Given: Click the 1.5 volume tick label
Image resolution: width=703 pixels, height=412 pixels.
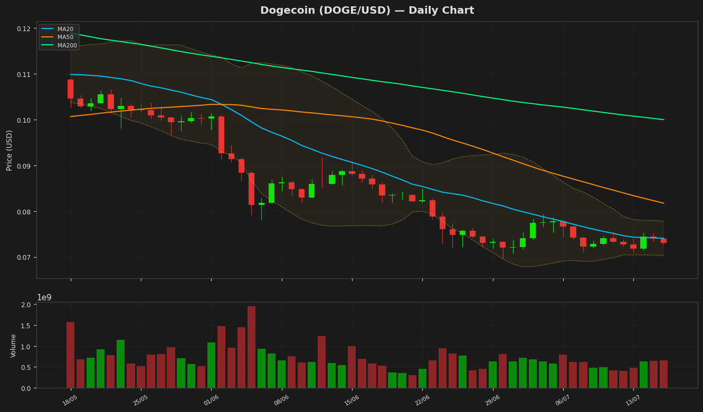Looking at the screenshot, I should point(26,326).
